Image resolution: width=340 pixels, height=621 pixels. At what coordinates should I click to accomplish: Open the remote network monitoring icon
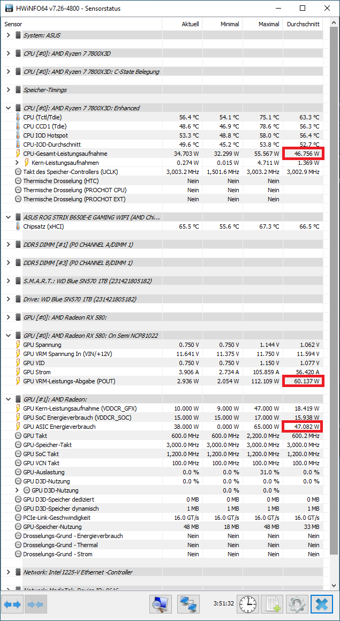[x=188, y=604]
